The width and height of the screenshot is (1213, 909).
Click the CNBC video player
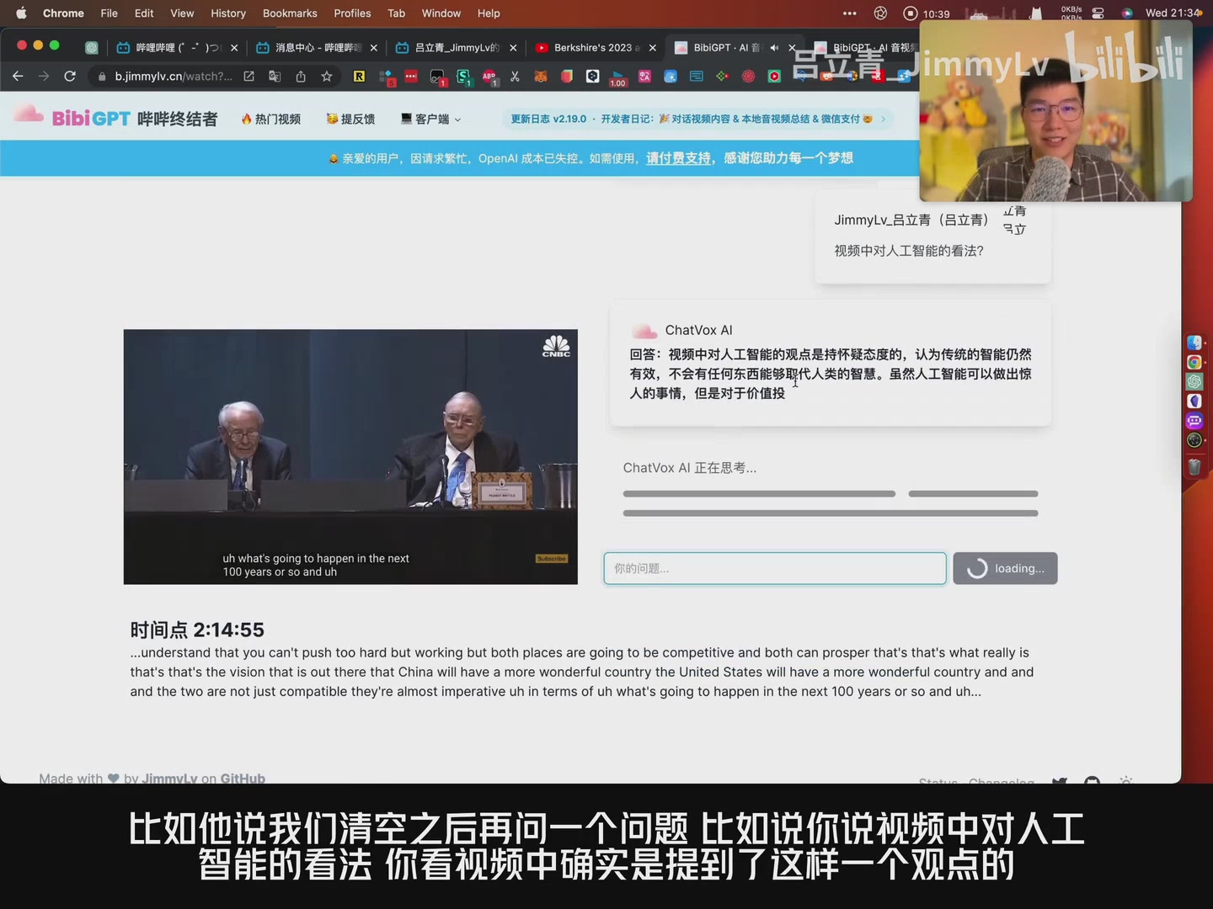pos(350,456)
